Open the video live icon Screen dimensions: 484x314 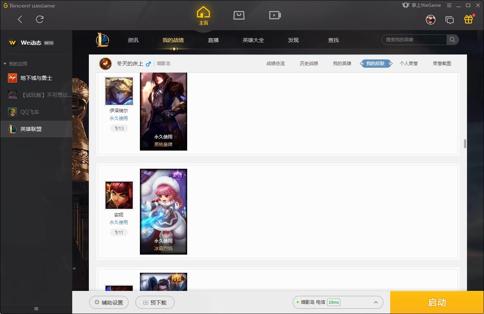275,15
